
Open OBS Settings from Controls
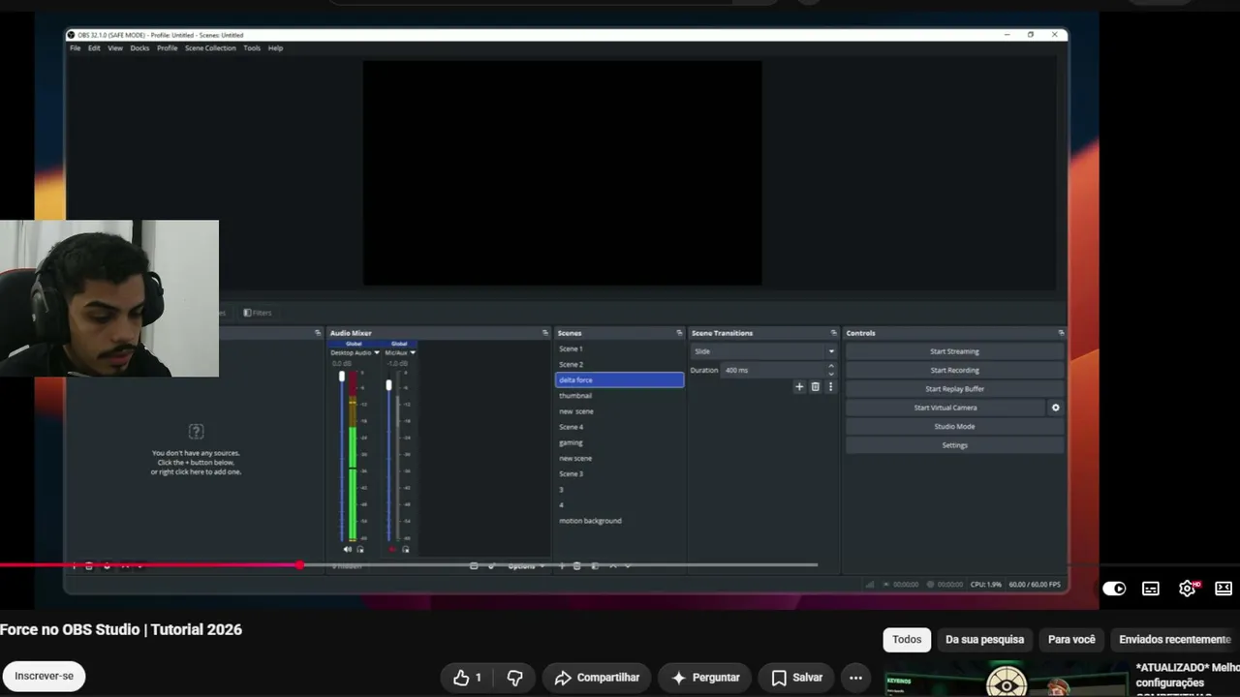coord(954,445)
